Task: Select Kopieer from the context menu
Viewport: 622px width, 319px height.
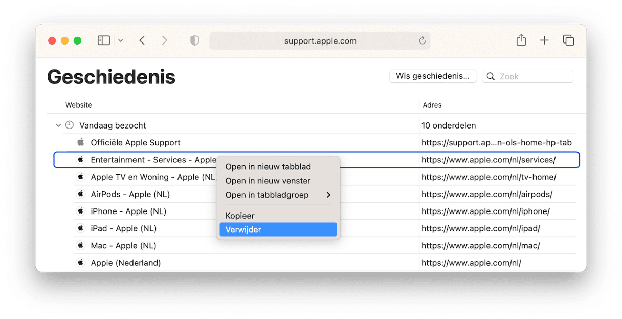Action: click(x=278, y=216)
